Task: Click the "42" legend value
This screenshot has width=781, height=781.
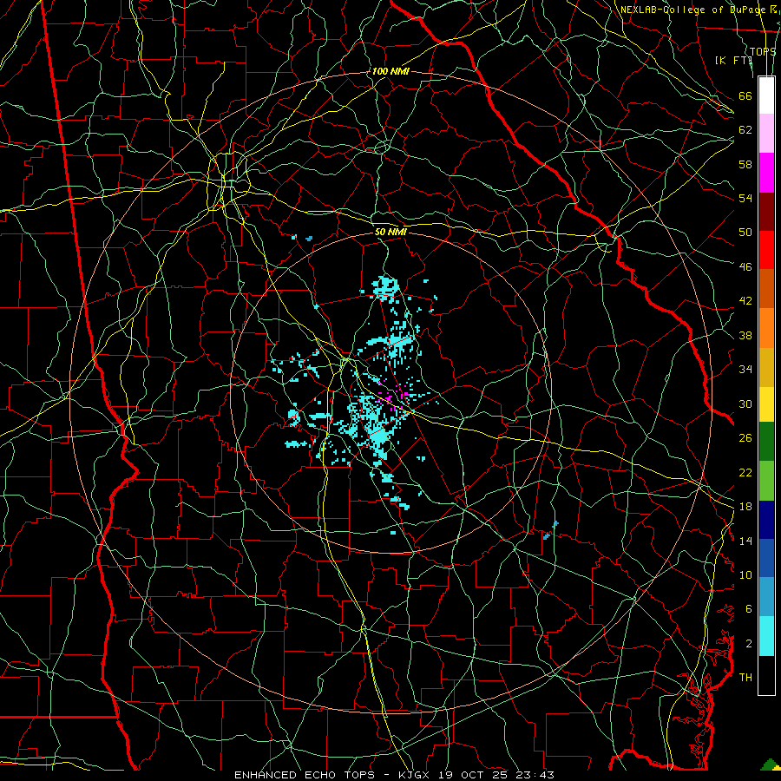Action: point(745,301)
